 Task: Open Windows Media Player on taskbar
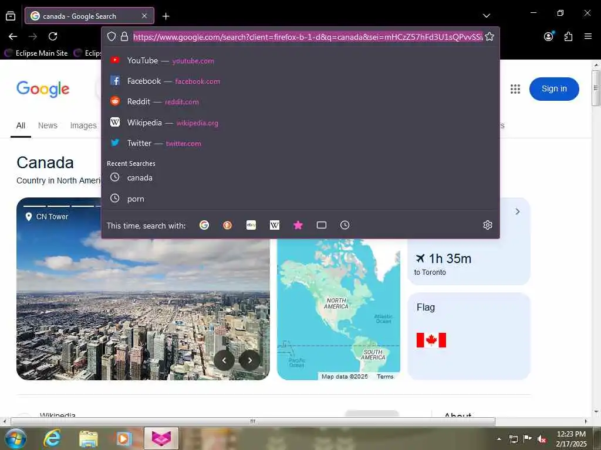124,438
